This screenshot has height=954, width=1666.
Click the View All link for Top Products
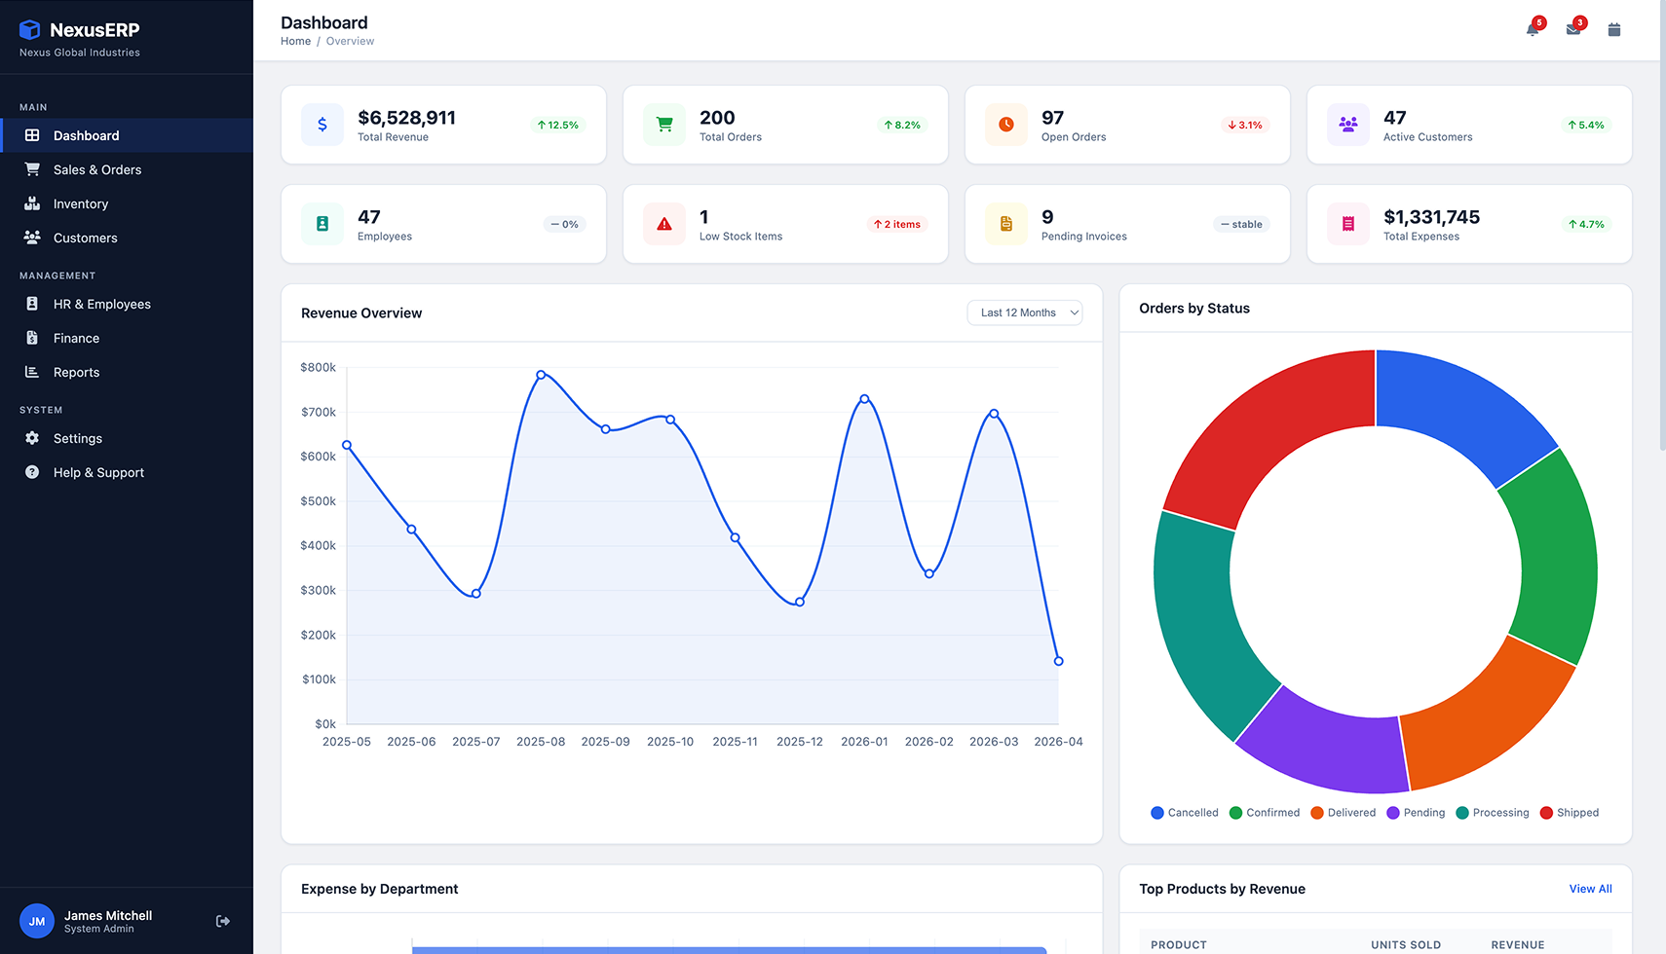1590,889
